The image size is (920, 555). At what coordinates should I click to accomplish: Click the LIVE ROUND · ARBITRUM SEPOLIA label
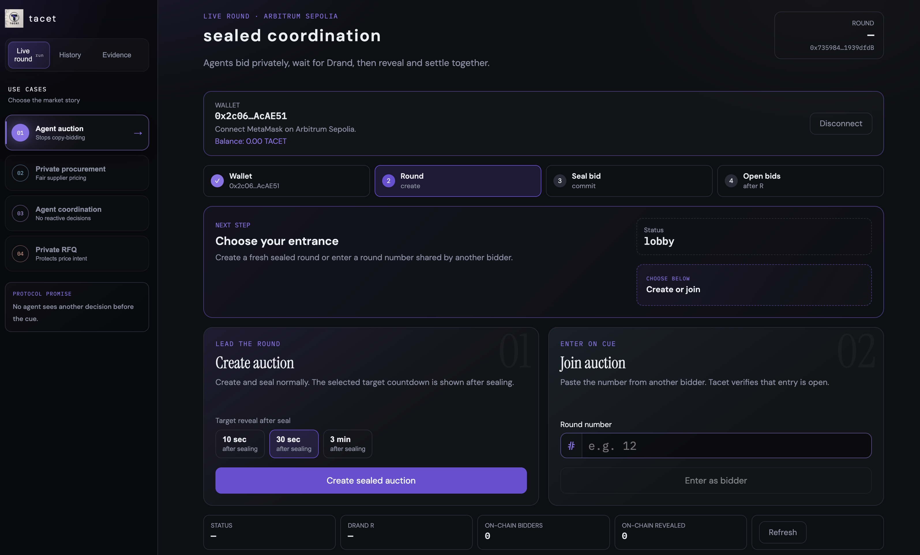pos(271,16)
